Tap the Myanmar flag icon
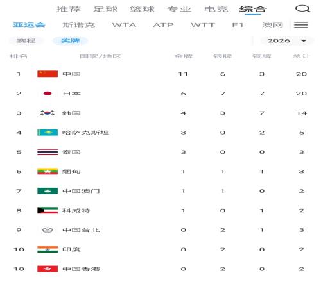Image resolution: width=321 pixels, height=282 pixels. [48, 171]
